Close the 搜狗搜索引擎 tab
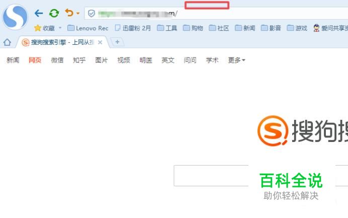 [100, 42]
